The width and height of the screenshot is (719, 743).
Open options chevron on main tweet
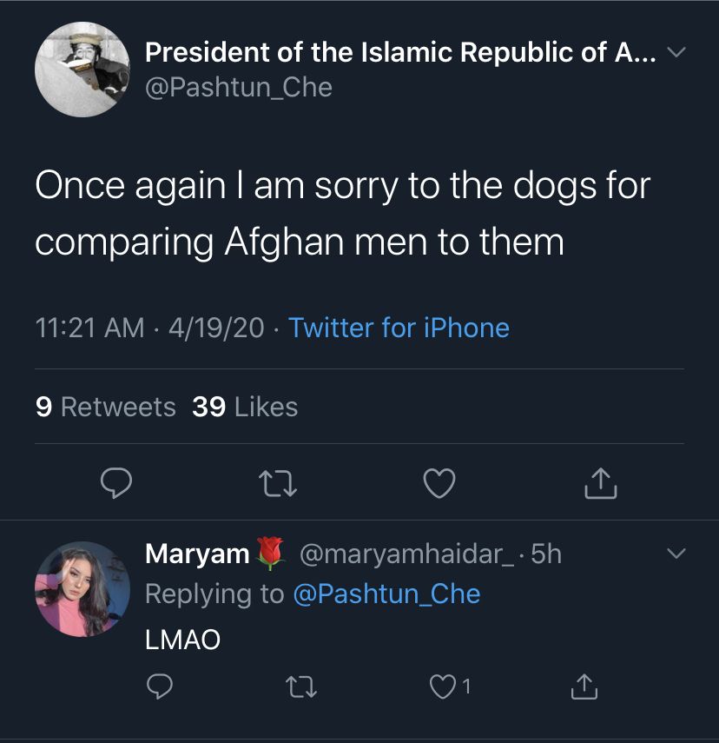coord(676,51)
